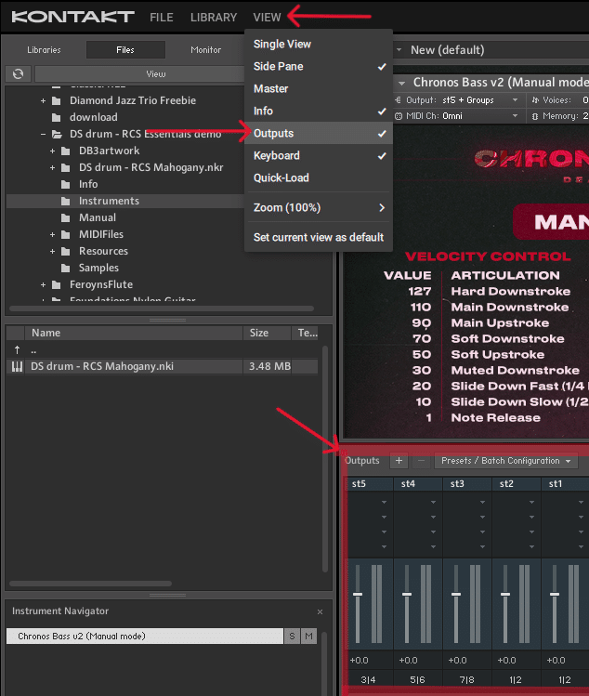This screenshot has width=589, height=696.
Task: Select the DB3artwork folder icon
Action: (66, 151)
